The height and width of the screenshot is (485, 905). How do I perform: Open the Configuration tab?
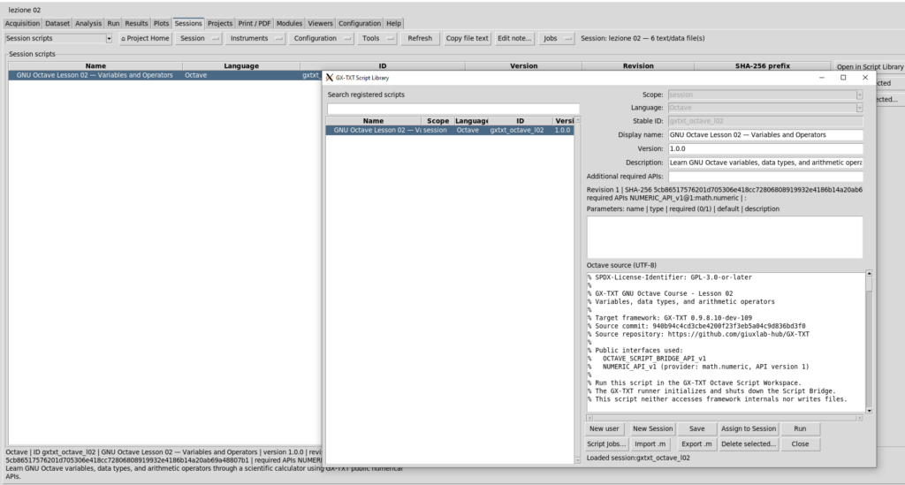360,24
